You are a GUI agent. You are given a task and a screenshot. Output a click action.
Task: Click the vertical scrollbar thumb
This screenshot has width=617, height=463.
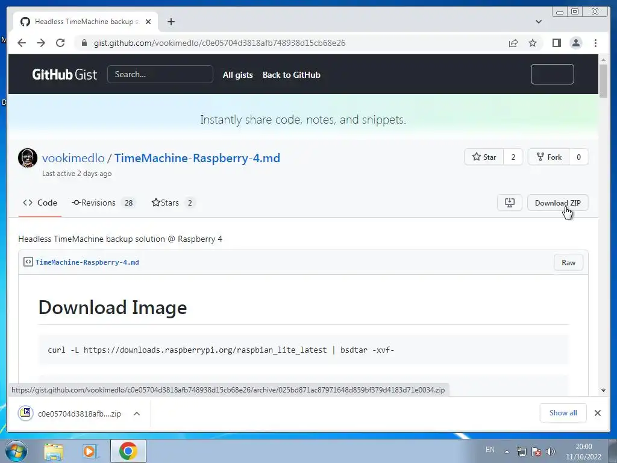tap(603, 81)
